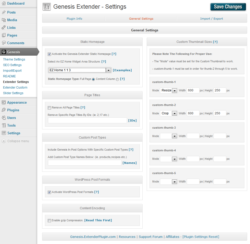Uncheck Activate Genesis Extender Static Homepage
This screenshot has height=244, width=250.
[x=49, y=54]
